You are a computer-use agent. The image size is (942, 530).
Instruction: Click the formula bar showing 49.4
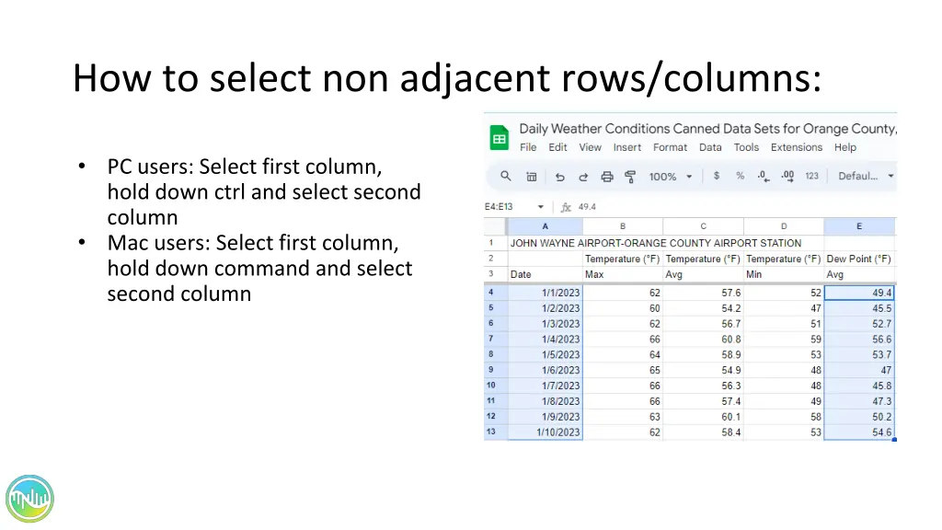coord(736,207)
